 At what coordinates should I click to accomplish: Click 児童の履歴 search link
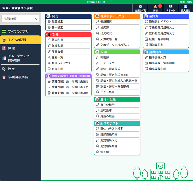click(107, 116)
